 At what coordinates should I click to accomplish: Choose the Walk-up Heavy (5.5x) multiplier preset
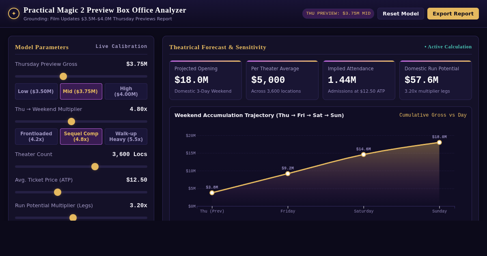tap(126, 137)
